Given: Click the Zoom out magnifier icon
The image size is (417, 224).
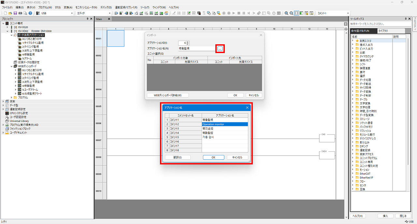Looking at the screenshot, I should tap(291, 13).
